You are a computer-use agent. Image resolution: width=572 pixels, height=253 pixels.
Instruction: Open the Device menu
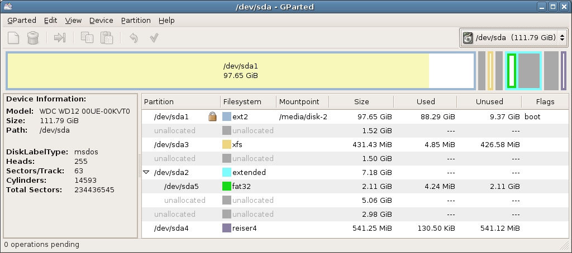(101, 21)
